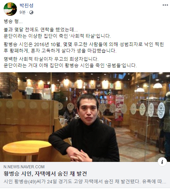Image resolution: width=170 pixels, height=189 pixels.
Task: Click the line 후 황폐하게, 혼자 고독하게
Action: click(x=60, y=51)
